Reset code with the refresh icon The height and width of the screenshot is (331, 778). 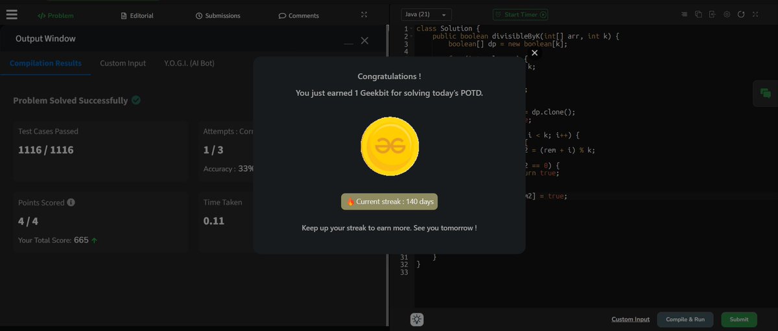click(741, 14)
